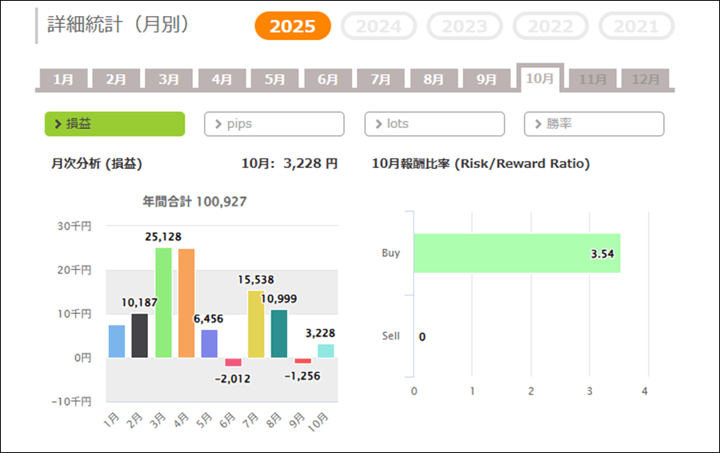720x453 pixels.
Task: Open the 1月 month tab
Action: click(x=62, y=79)
